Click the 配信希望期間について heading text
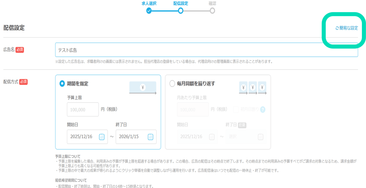 [71, 180]
